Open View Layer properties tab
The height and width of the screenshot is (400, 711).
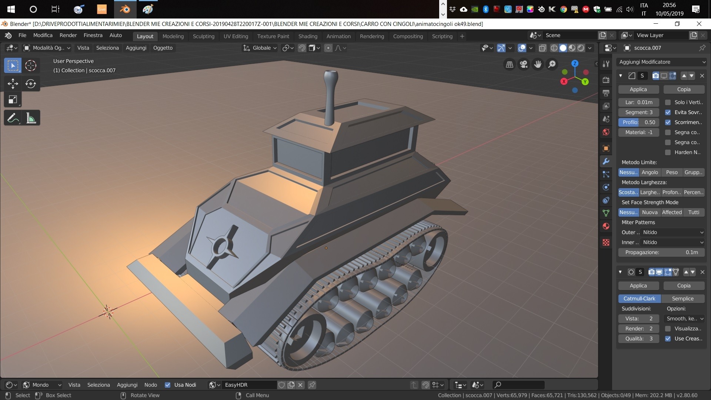pyautogui.click(x=606, y=106)
